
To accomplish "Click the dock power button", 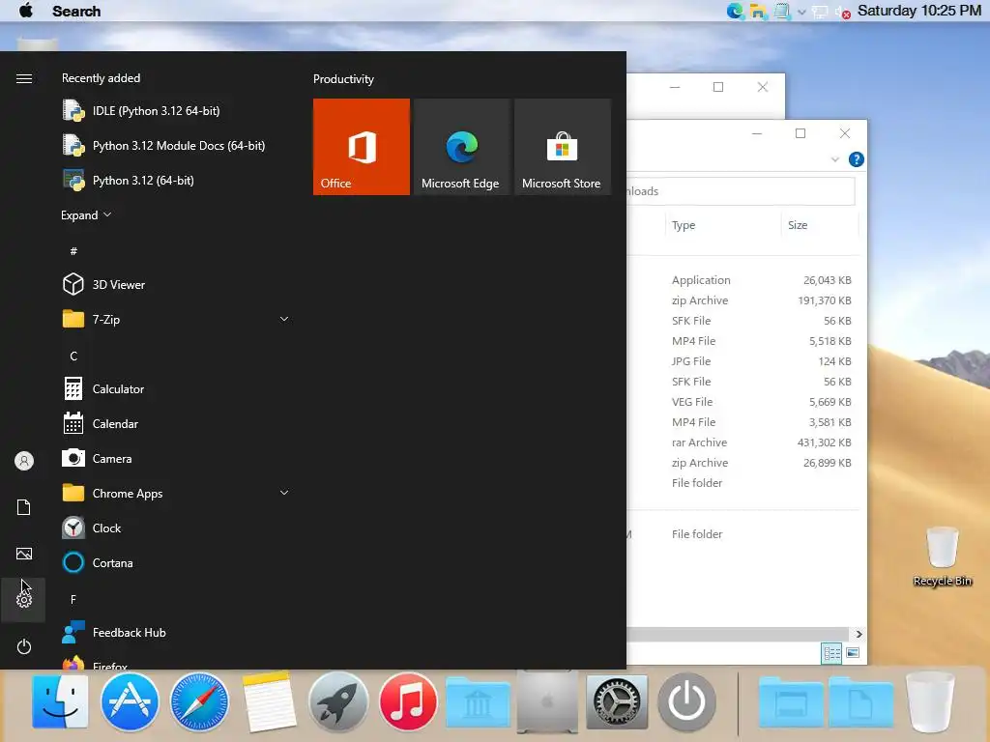I will click(x=687, y=701).
